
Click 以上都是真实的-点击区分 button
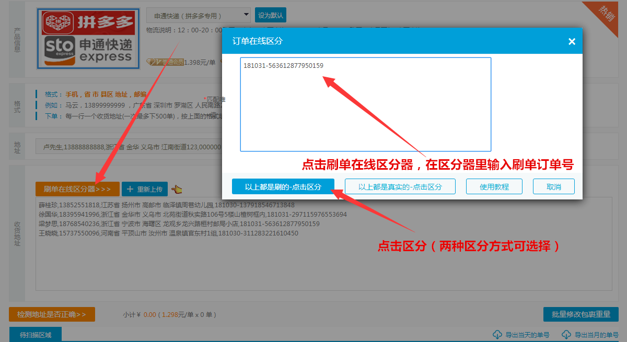(400, 186)
